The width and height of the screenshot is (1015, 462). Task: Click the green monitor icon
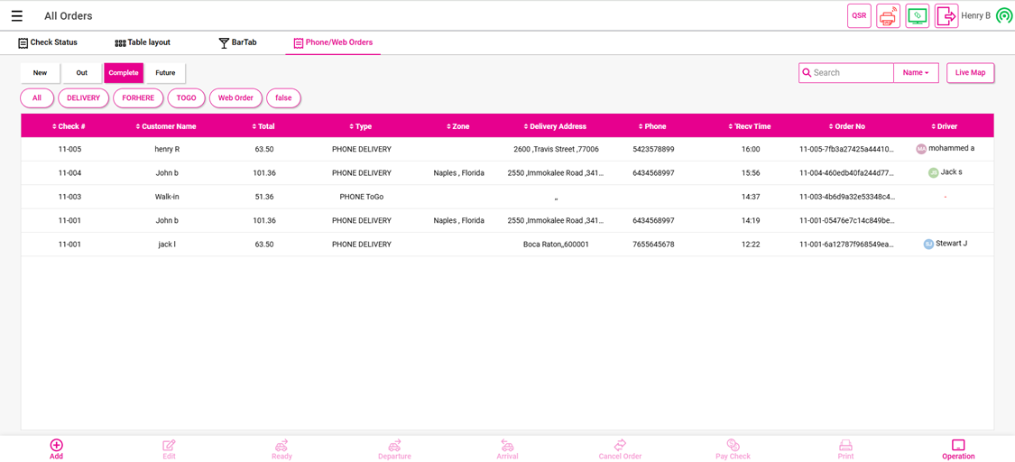(917, 16)
